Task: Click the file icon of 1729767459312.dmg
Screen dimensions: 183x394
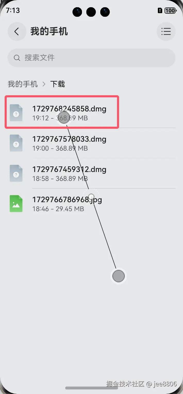Action: pos(16,173)
